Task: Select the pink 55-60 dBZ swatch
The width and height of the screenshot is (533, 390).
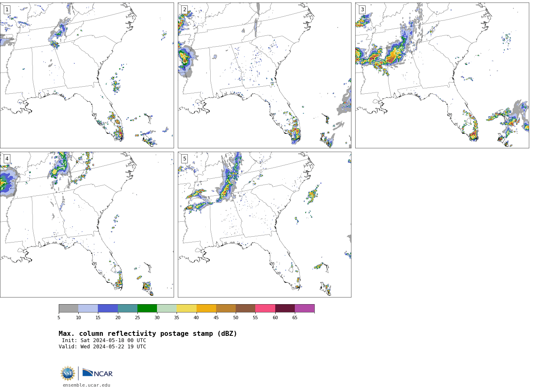Action: [265, 308]
